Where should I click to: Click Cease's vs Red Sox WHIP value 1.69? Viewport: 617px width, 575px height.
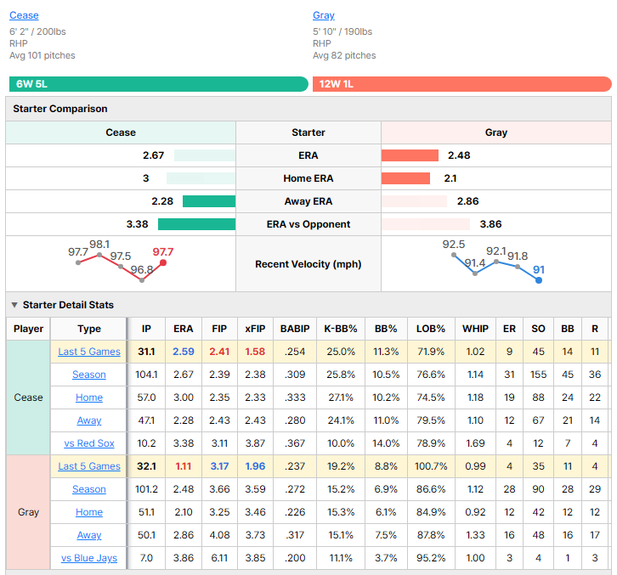[x=475, y=443]
